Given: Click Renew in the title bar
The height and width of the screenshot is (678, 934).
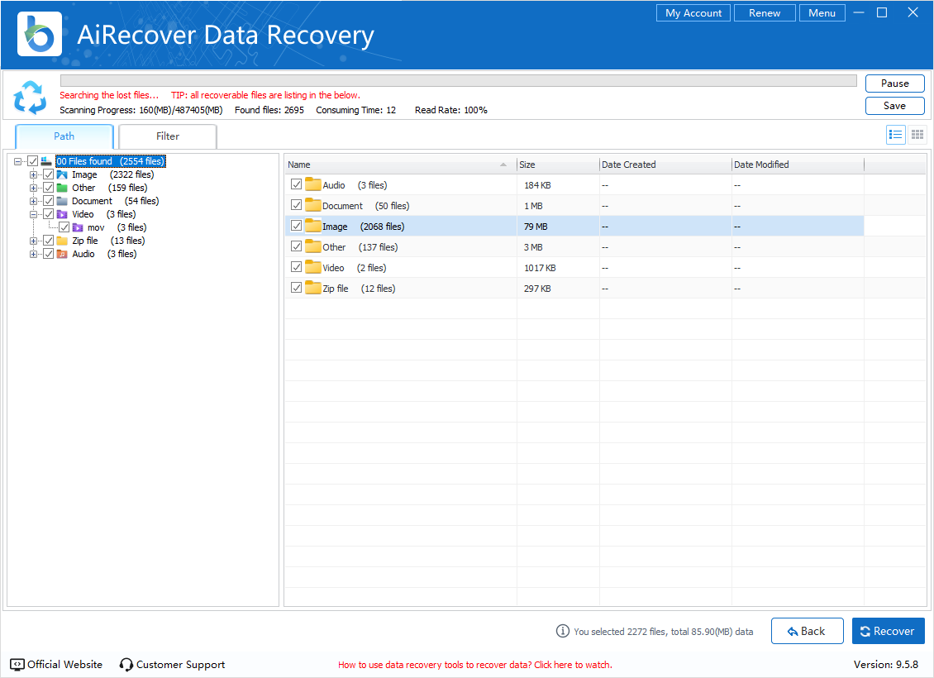Looking at the screenshot, I should click(765, 13).
